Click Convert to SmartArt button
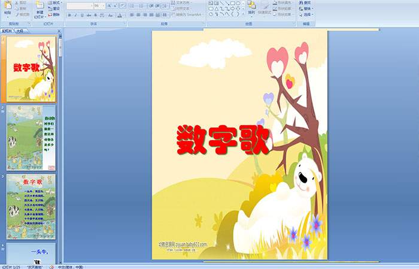419x269 pixels. point(187,14)
